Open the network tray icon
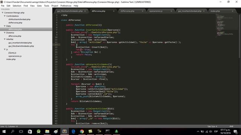The height and width of the screenshot is (135, 241). 207,132
